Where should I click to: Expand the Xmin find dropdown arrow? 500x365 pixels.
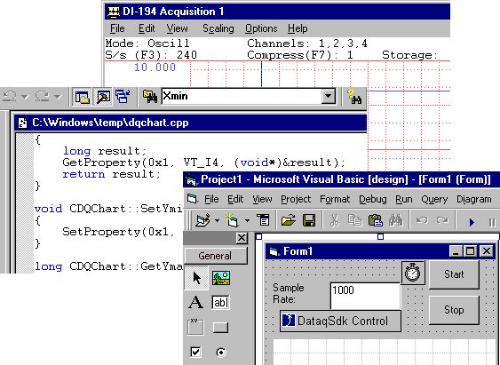pos(328,96)
